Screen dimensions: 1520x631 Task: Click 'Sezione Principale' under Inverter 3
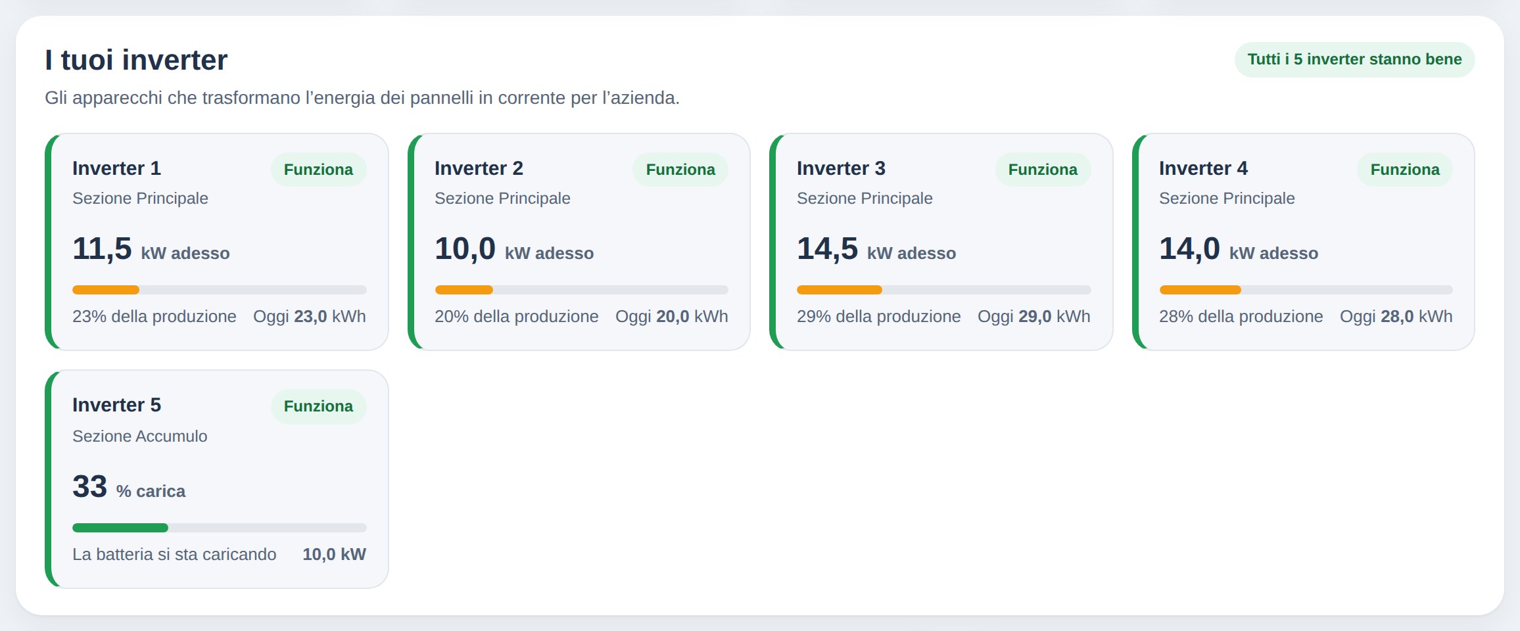click(x=865, y=198)
